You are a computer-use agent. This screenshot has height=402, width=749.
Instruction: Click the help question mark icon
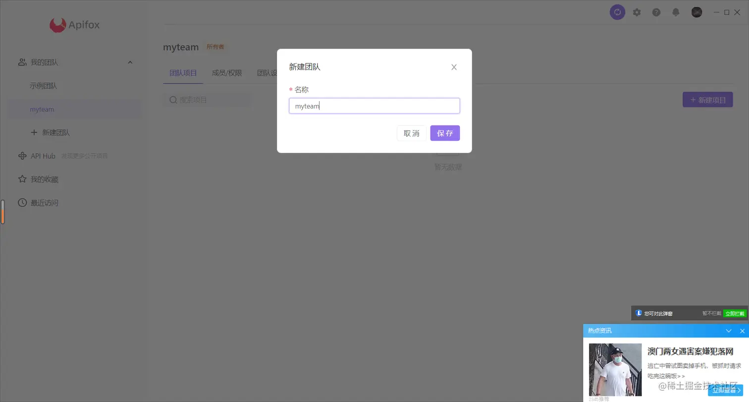656,12
